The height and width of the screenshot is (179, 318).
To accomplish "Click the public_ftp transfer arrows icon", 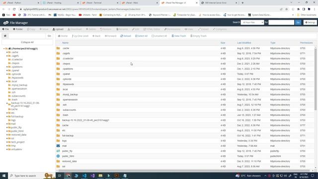I will (58, 151).
